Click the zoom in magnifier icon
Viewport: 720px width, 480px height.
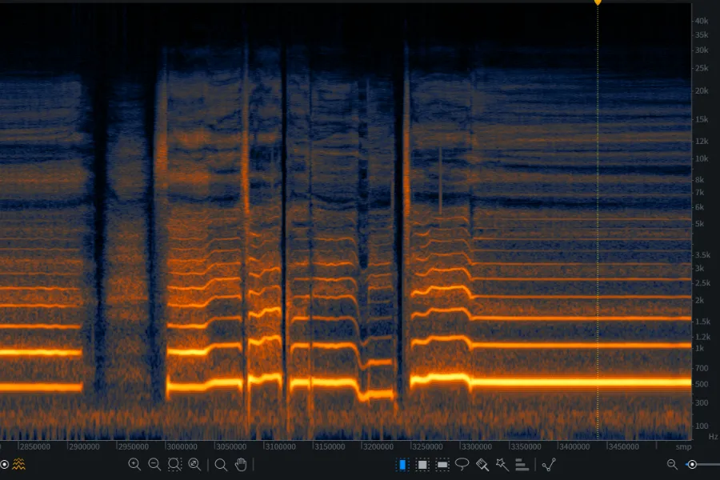[134, 464]
